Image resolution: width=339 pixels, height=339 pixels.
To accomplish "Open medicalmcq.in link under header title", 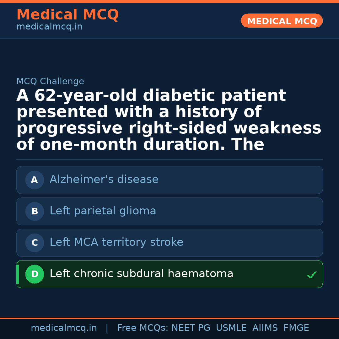I will pos(49,27).
